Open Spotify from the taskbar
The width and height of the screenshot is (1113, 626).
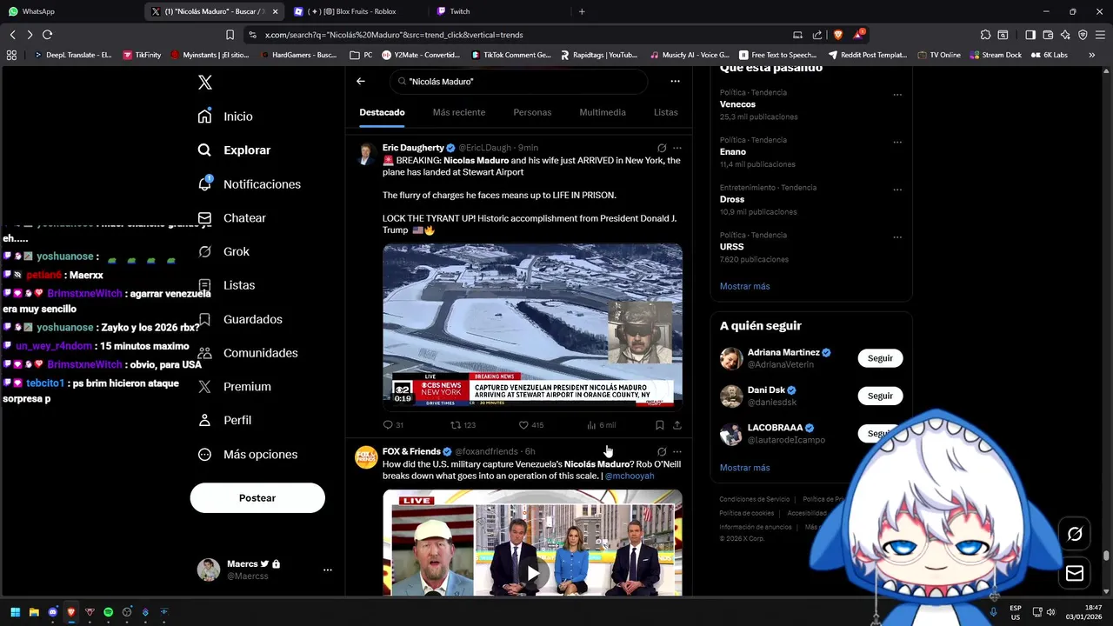click(x=108, y=612)
